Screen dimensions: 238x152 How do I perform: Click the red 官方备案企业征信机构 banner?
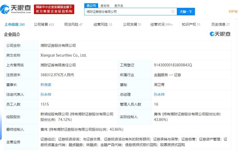[54, 9]
